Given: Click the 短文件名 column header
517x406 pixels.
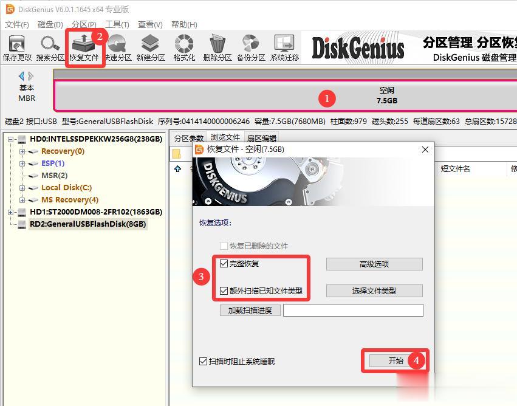Looking at the screenshot, I should (456, 169).
